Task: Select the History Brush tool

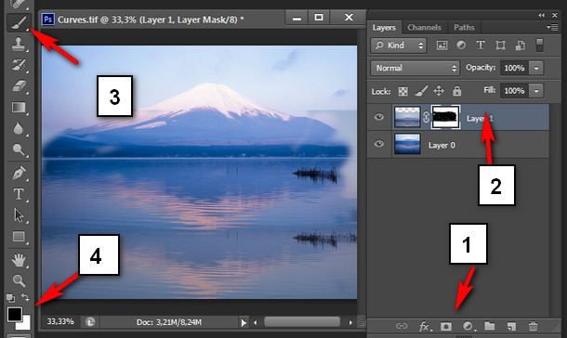Action: 19,65
